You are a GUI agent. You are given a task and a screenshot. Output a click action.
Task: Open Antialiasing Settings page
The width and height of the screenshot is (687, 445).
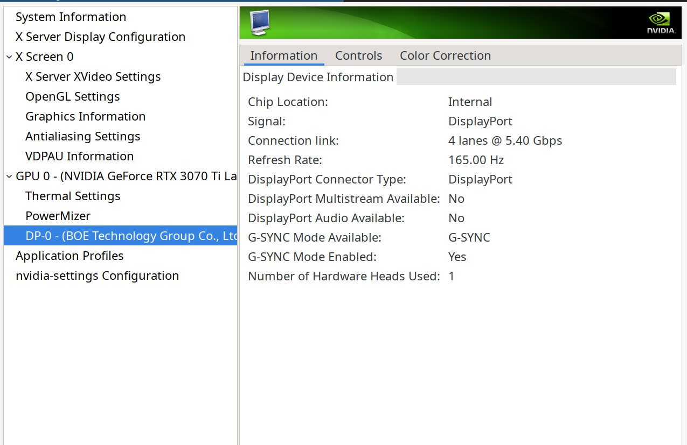click(x=82, y=136)
